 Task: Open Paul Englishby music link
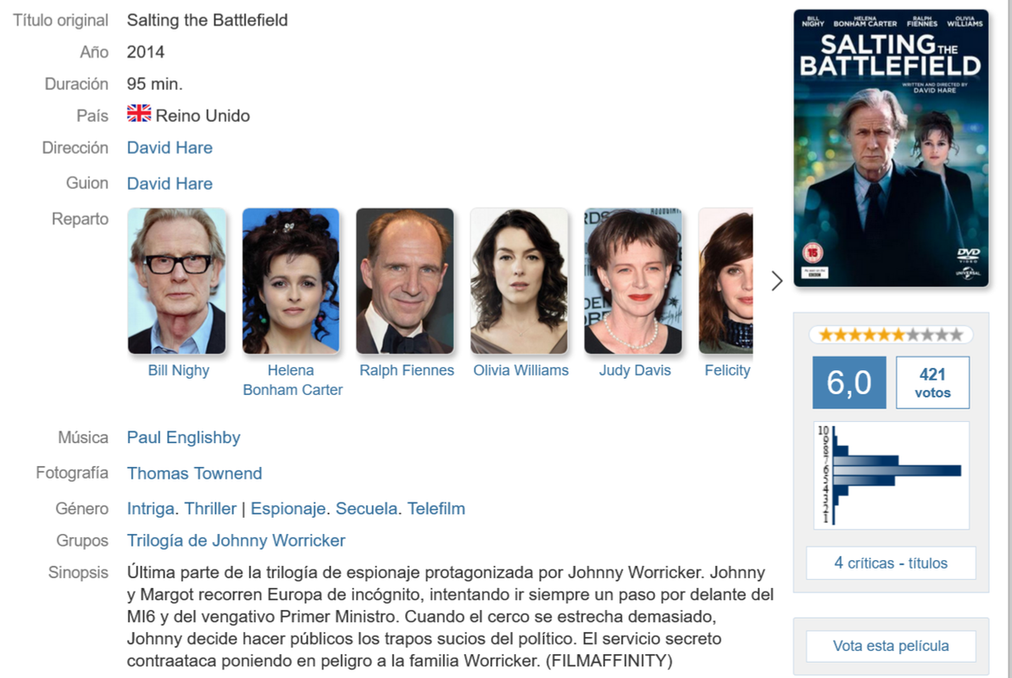[x=183, y=437]
